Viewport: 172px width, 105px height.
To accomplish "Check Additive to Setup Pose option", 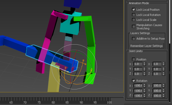I will 134,39.
